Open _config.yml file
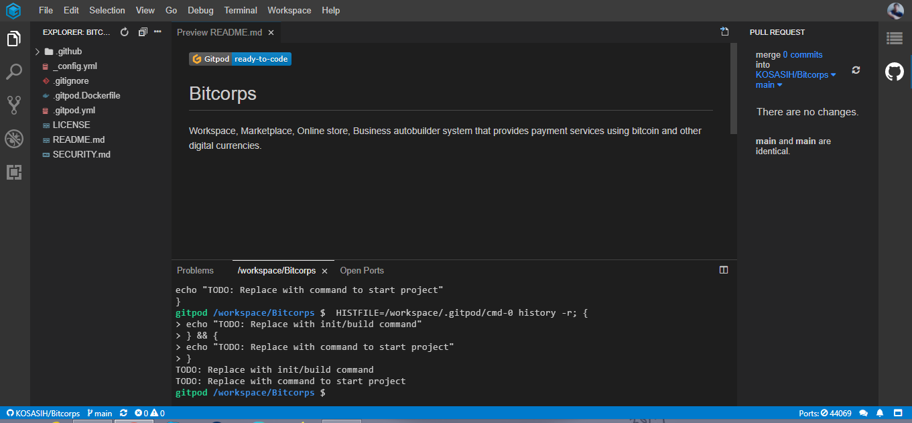912x423 pixels. (75, 66)
